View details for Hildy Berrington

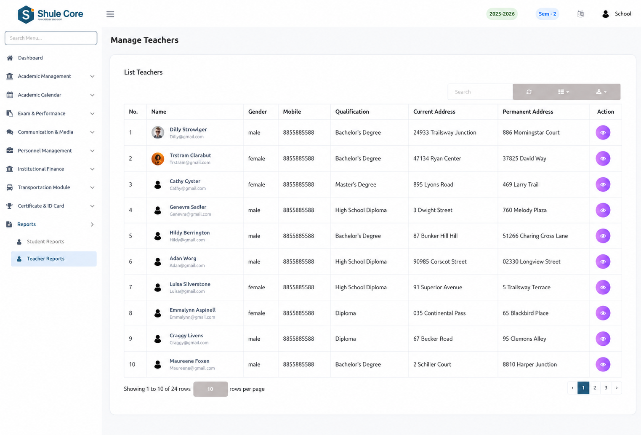pyautogui.click(x=603, y=236)
